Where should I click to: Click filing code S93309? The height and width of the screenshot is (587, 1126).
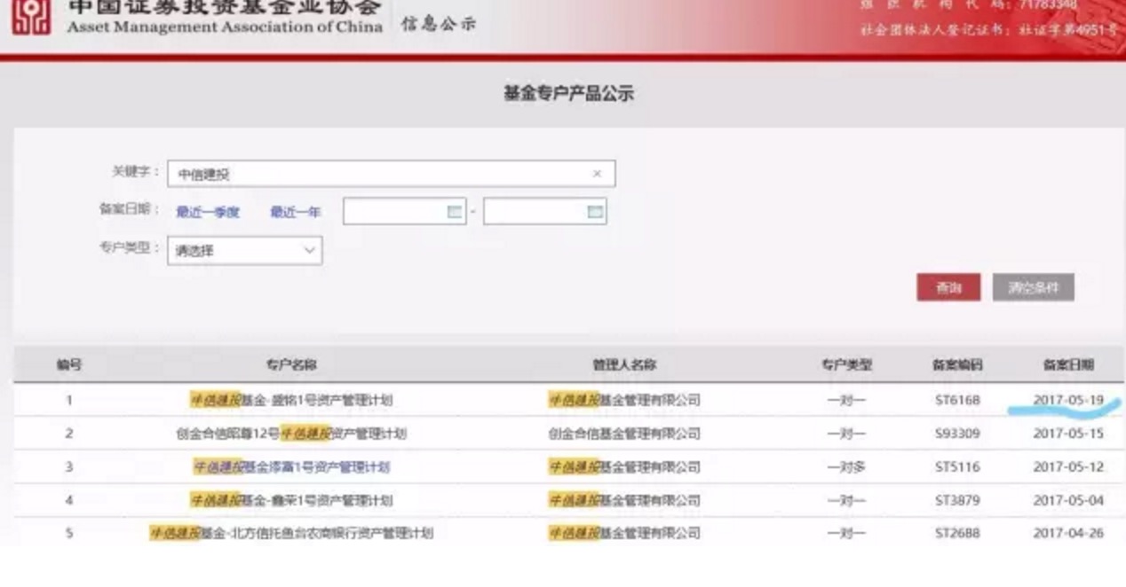(x=957, y=434)
